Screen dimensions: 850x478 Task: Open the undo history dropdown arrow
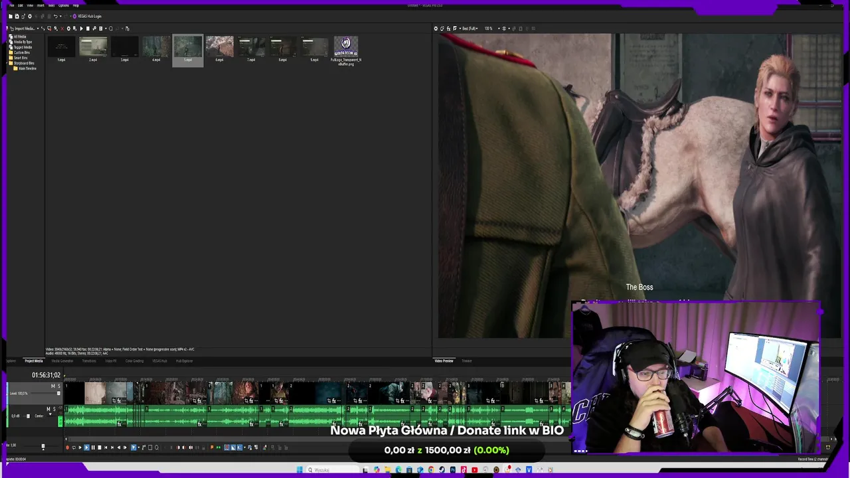click(60, 16)
